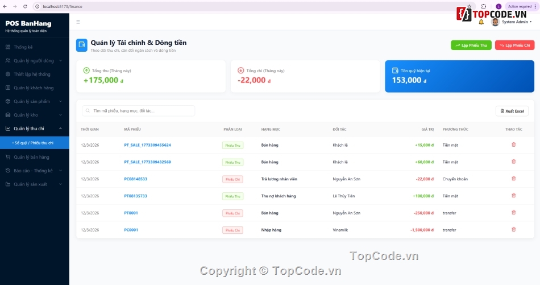This screenshot has height=285, width=540.
Task: Delete the PC0001 voucher row
Action: click(513, 229)
